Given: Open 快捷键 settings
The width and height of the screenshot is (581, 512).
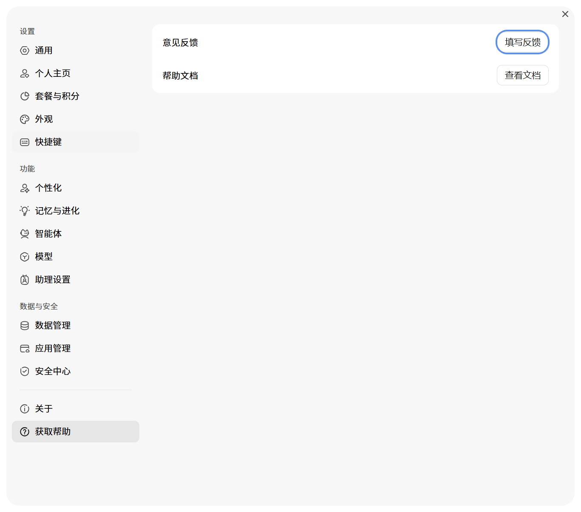Looking at the screenshot, I should (76, 142).
